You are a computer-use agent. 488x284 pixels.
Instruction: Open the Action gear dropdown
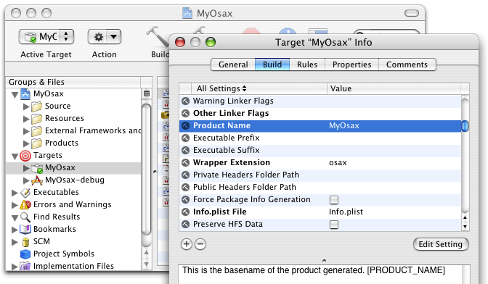click(105, 37)
